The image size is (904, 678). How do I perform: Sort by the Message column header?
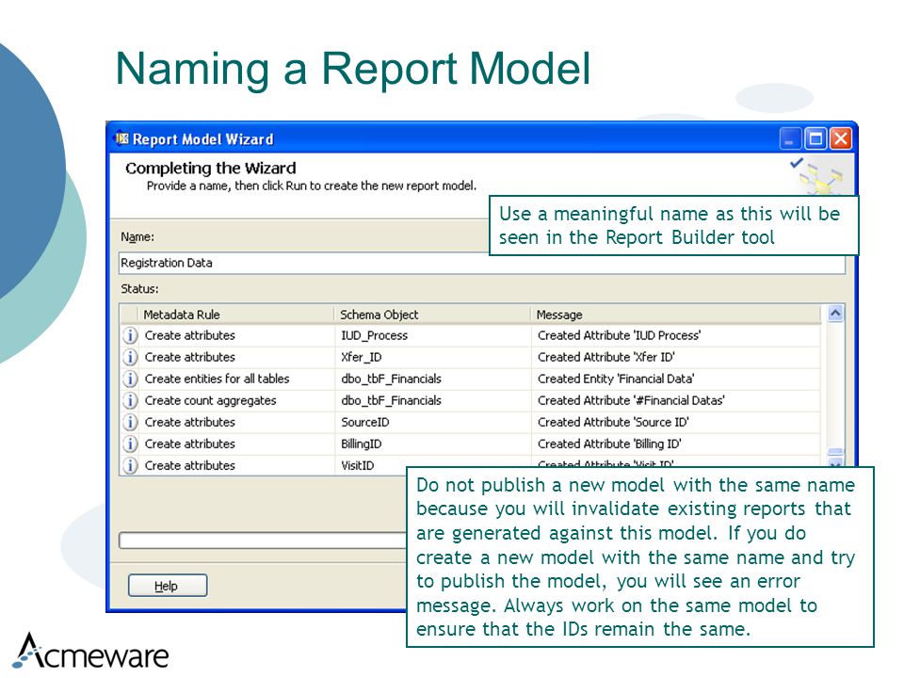coord(675,315)
